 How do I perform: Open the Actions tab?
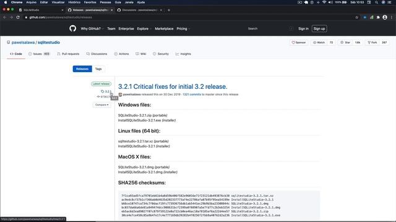click(x=121, y=54)
